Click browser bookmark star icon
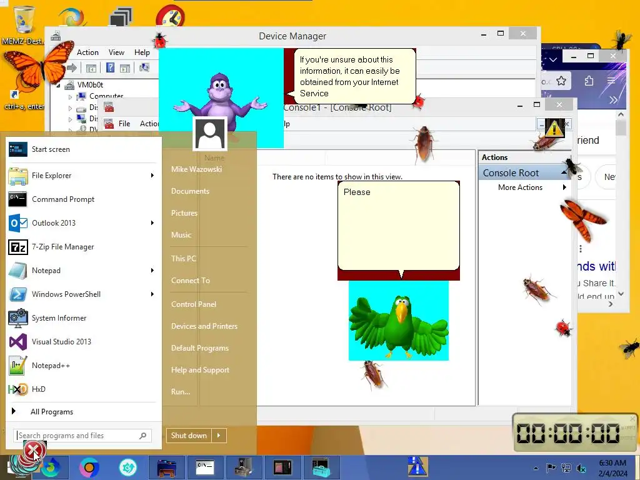 tap(561, 81)
